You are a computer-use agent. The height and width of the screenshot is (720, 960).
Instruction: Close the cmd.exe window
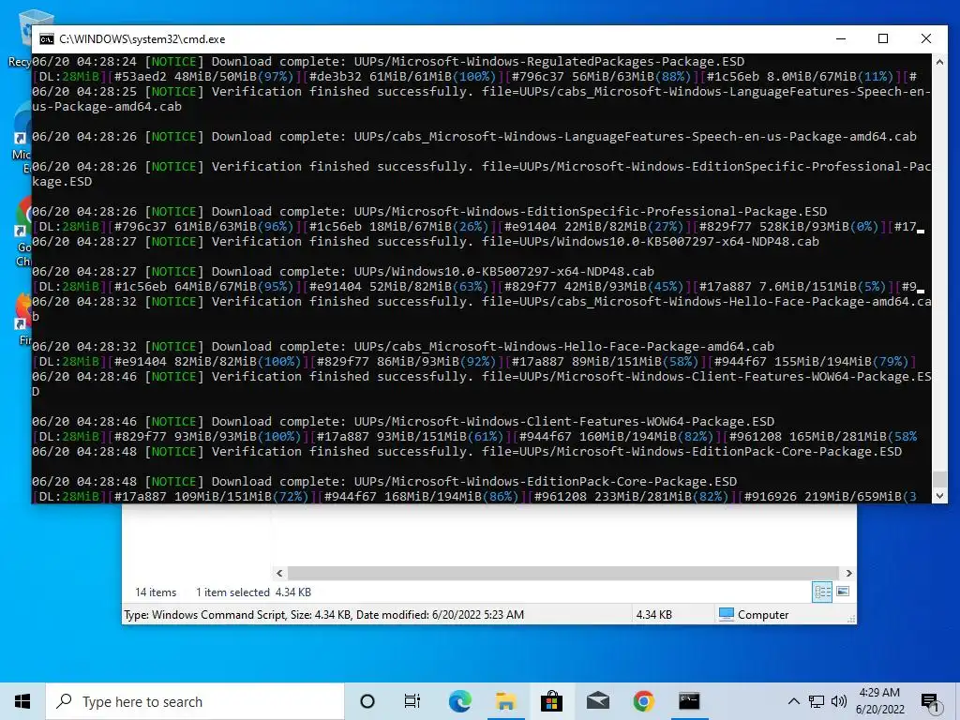point(925,38)
